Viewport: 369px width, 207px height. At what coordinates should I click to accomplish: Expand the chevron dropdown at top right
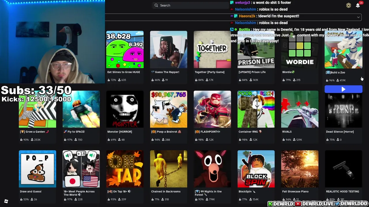tap(358, 17)
